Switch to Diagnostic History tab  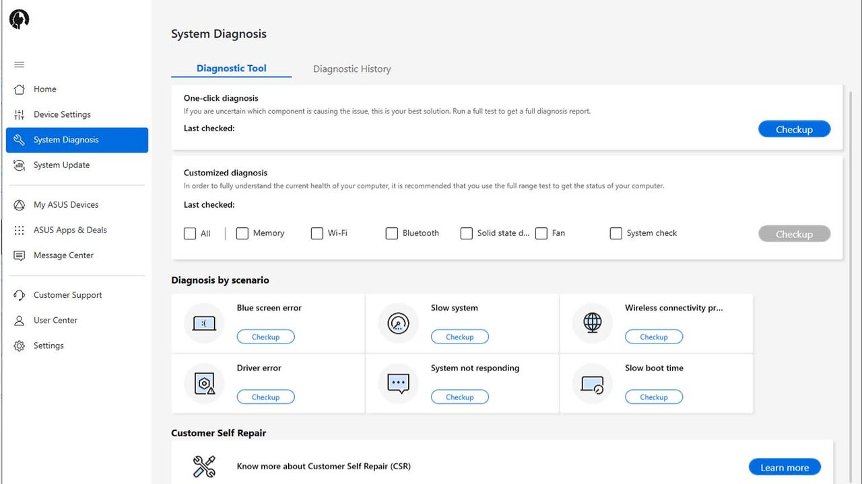pos(352,69)
